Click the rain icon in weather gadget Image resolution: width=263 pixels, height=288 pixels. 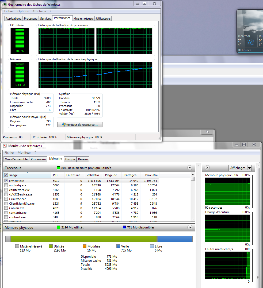pyautogui.click(x=250, y=42)
